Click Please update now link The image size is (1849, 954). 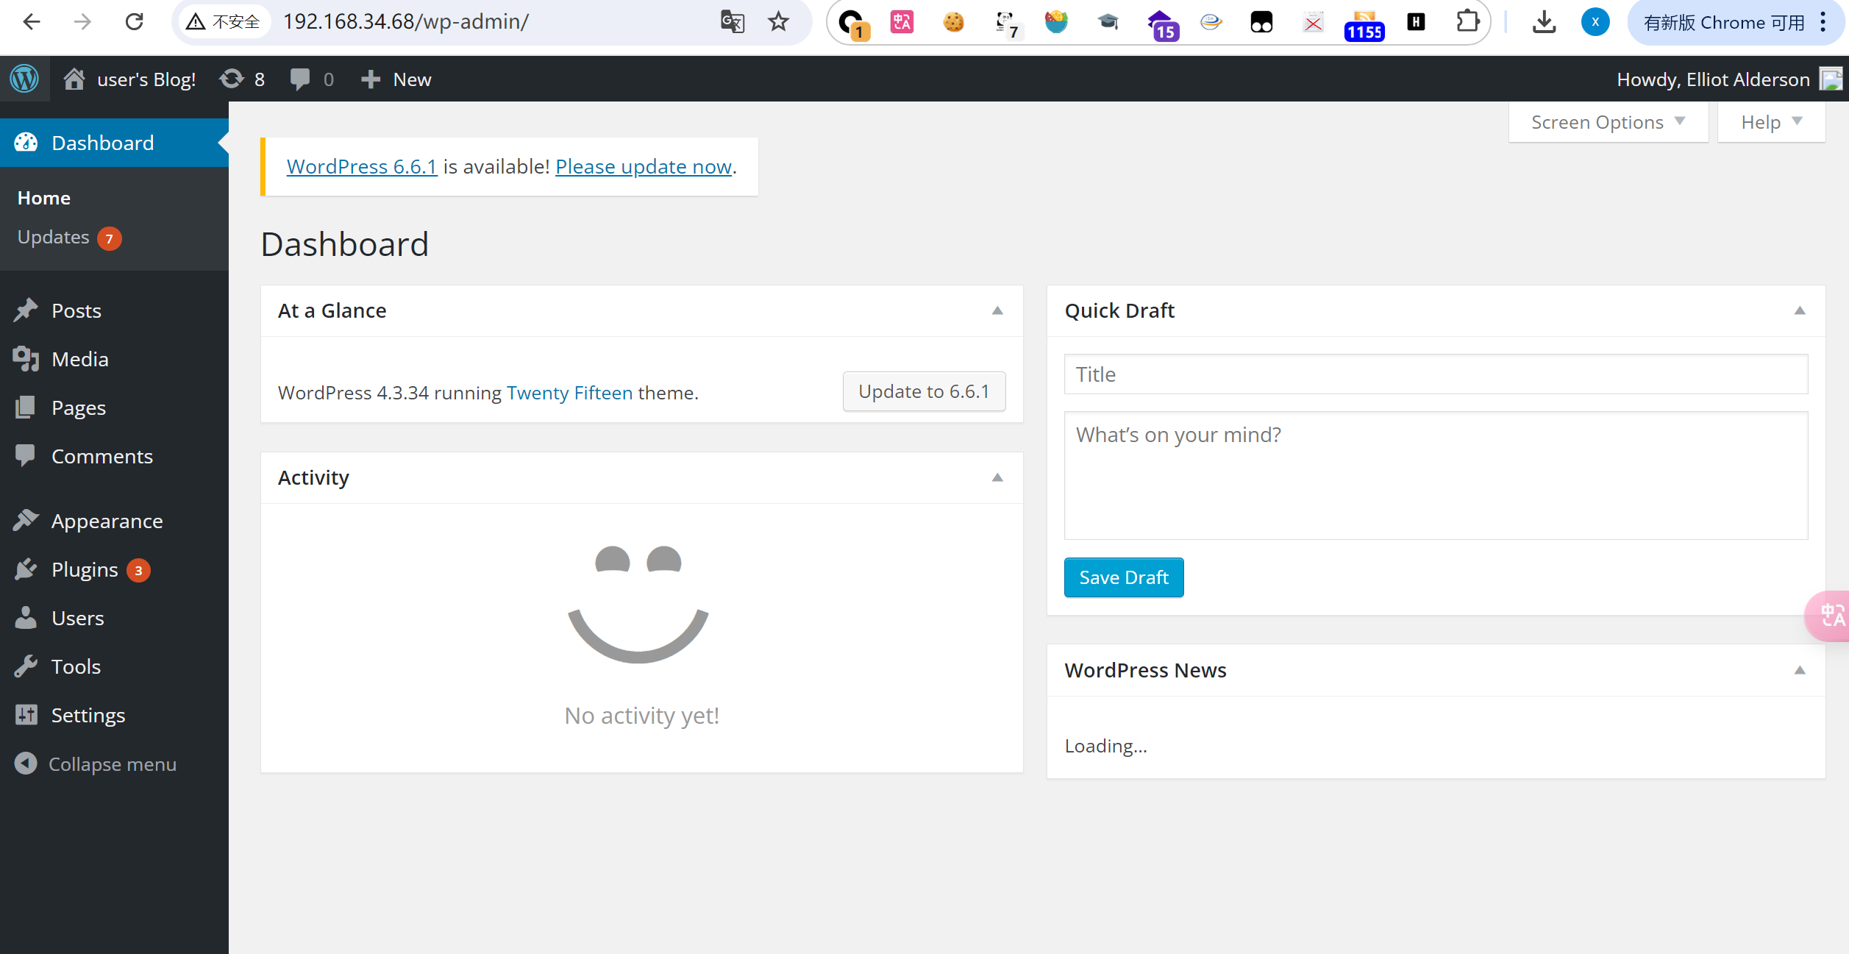pyautogui.click(x=644, y=166)
